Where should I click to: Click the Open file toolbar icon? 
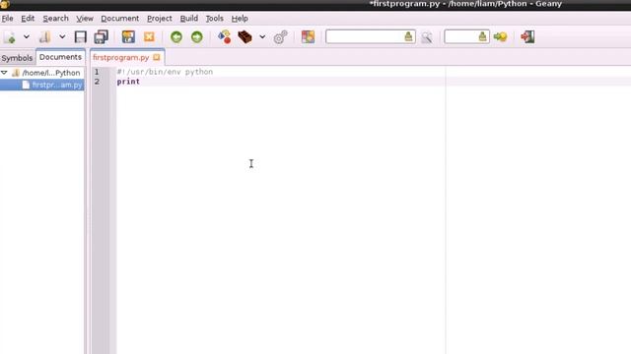tap(44, 37)
